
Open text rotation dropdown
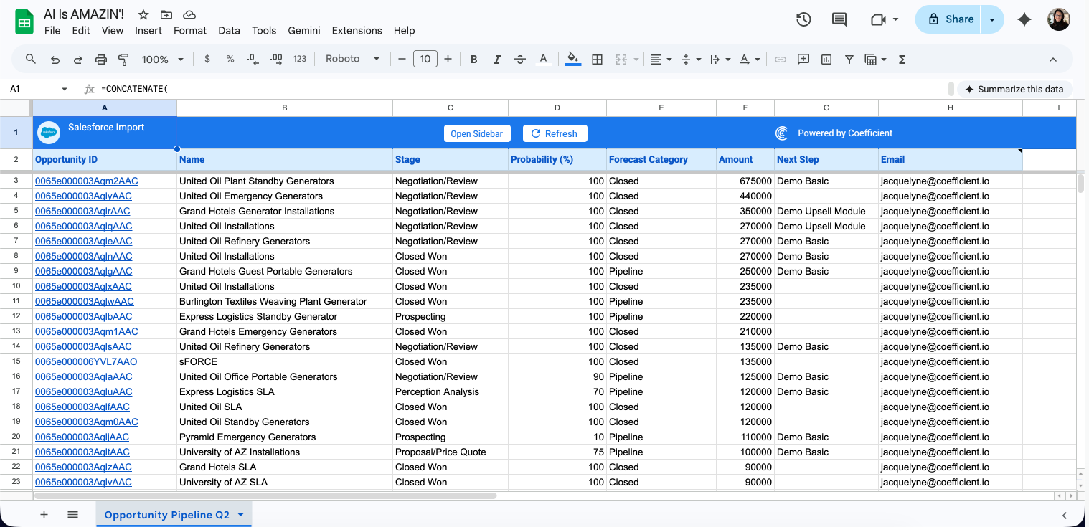(750, 59)
